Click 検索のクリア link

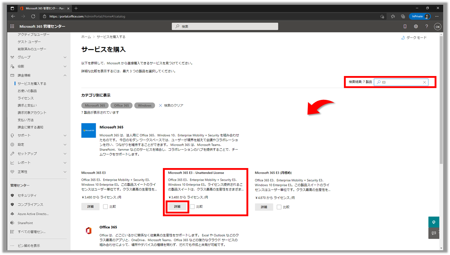point(171,106)
